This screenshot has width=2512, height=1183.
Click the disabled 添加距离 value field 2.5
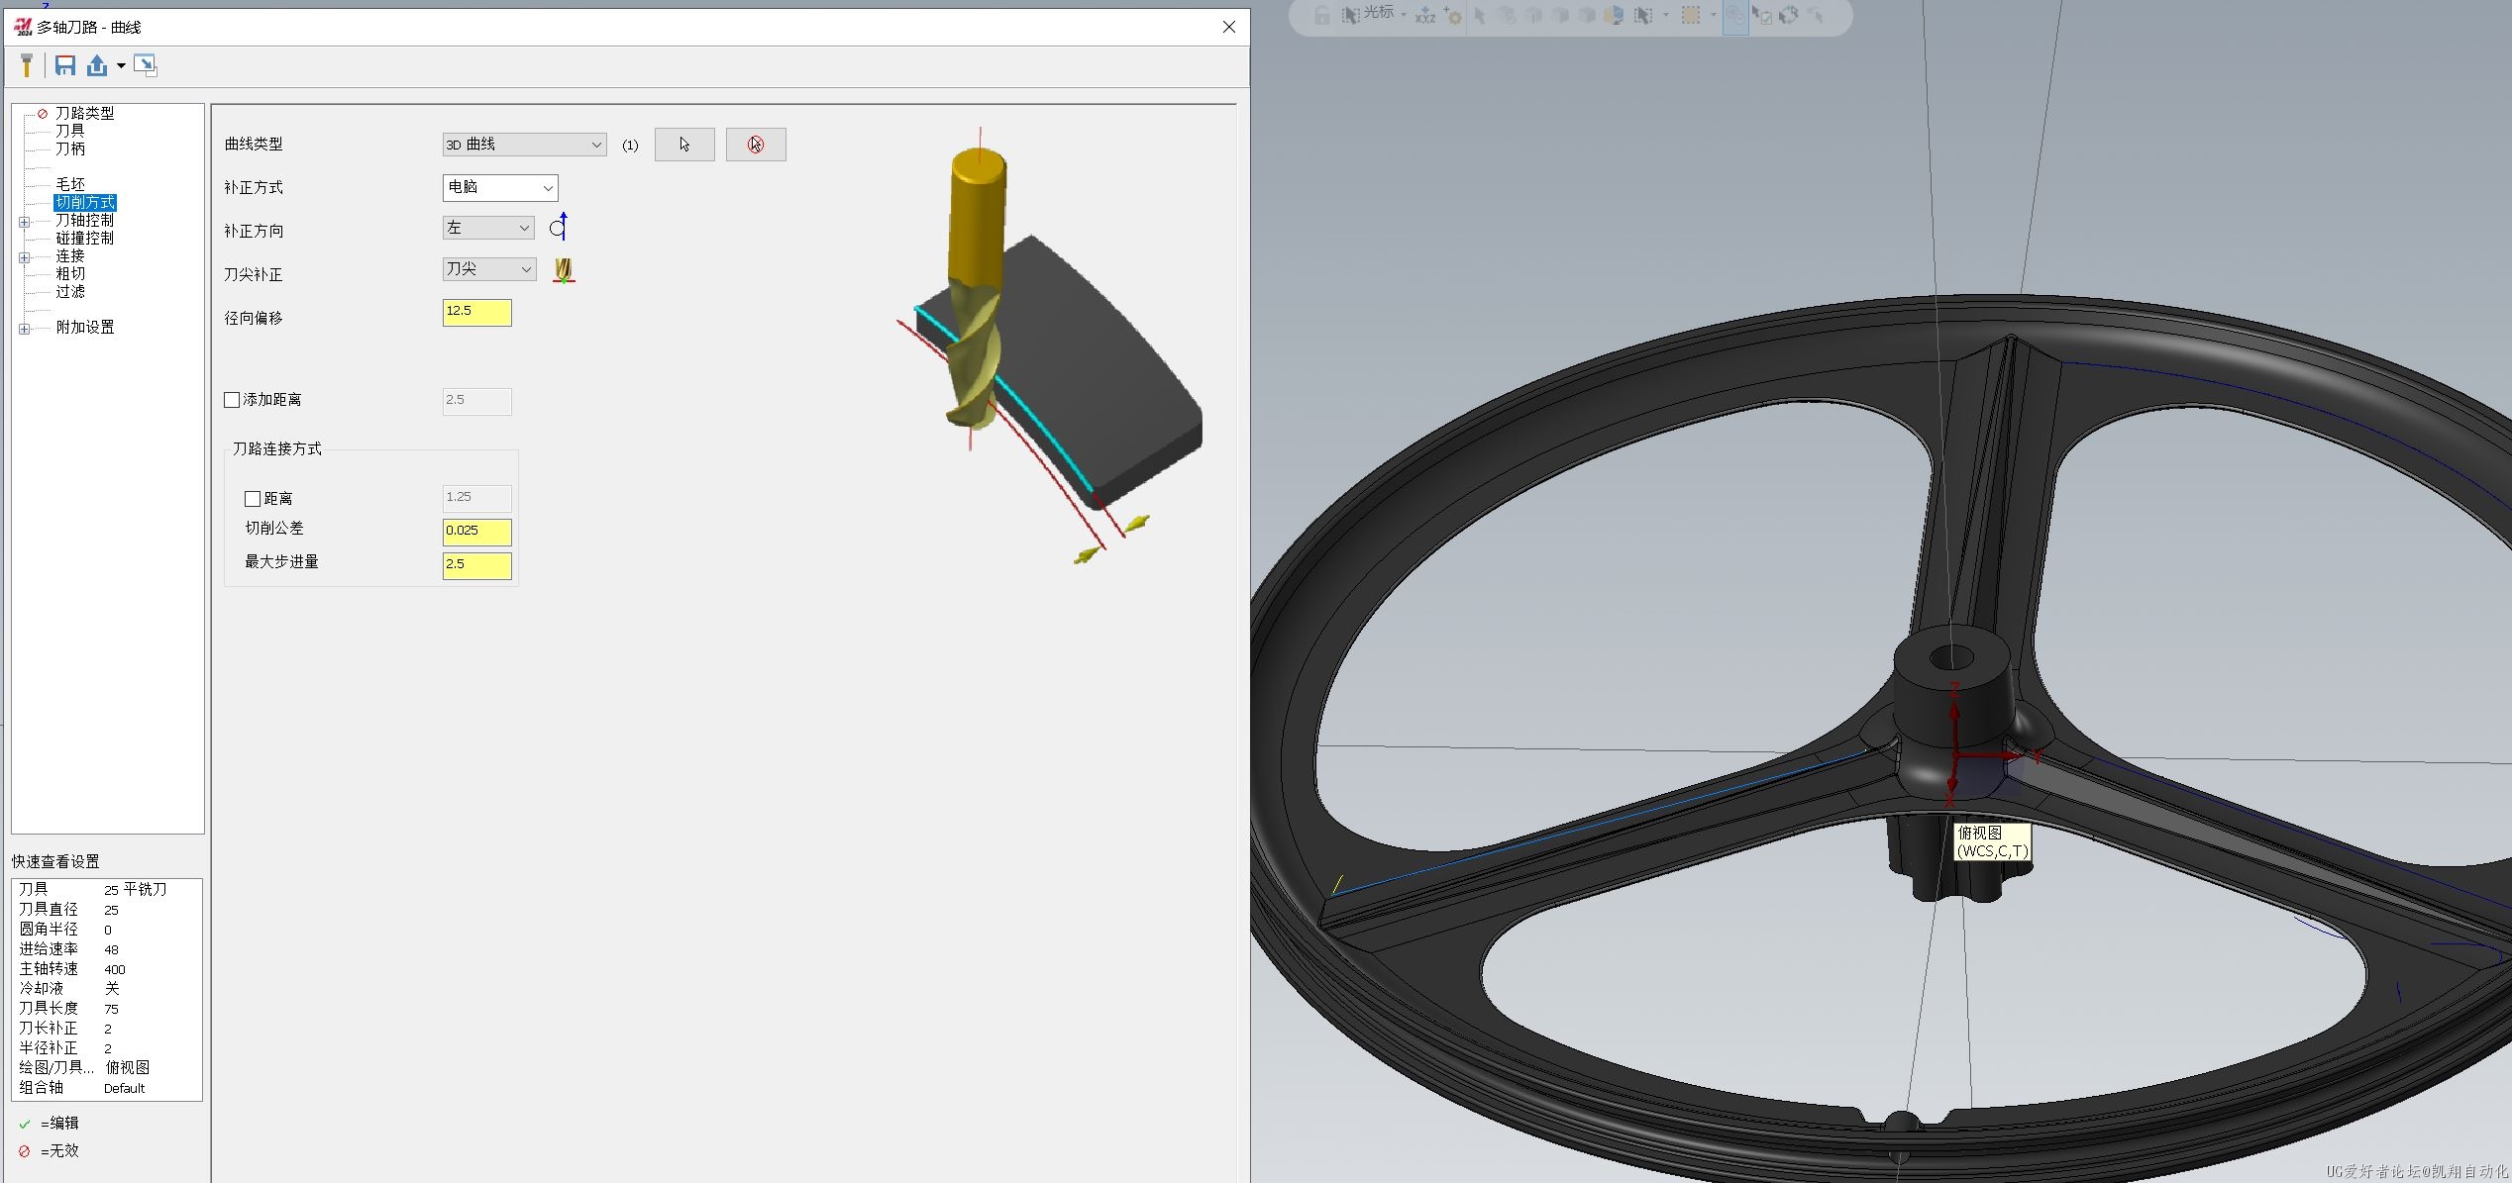pos(477,401)
